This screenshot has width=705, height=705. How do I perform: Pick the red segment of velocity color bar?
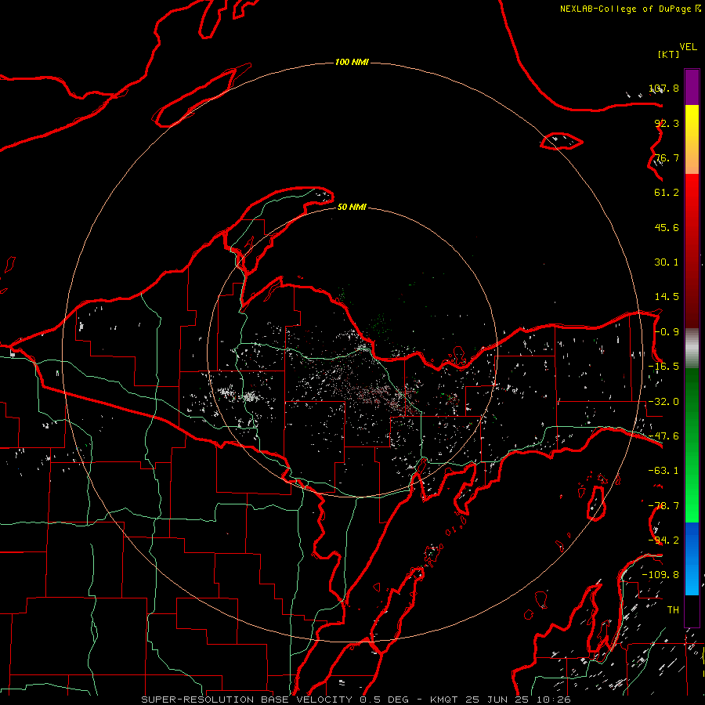click(x=692, y=251)
